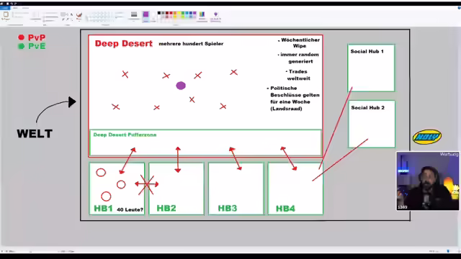This screenshot has width=461, height=259.
Task: Pick the red color swatch
Action: point(171,13)
